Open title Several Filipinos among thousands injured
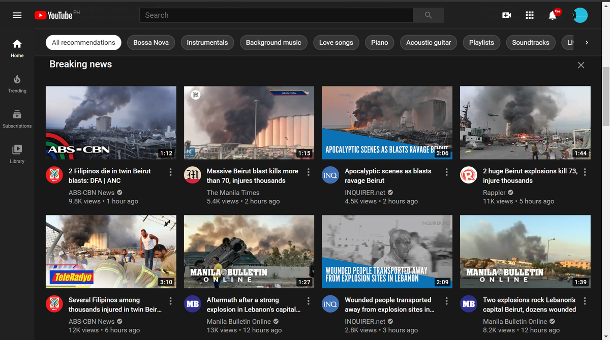This screenshot has width=610, height=340. 115,305
